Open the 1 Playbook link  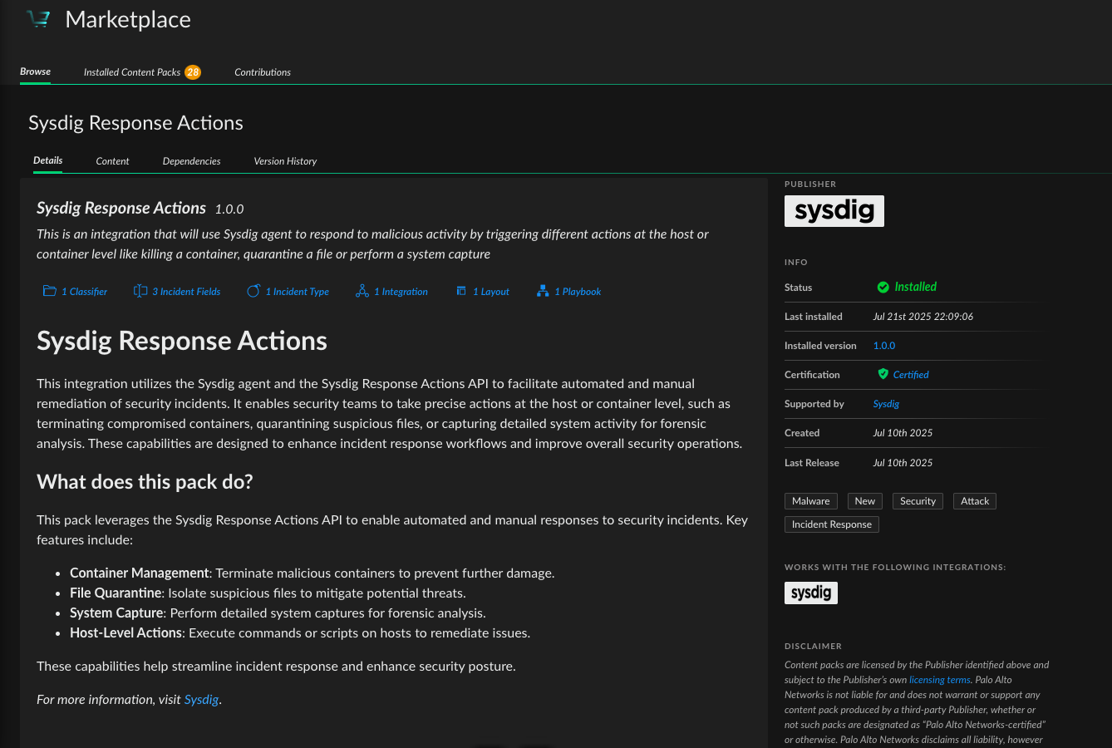pos(578,292)
